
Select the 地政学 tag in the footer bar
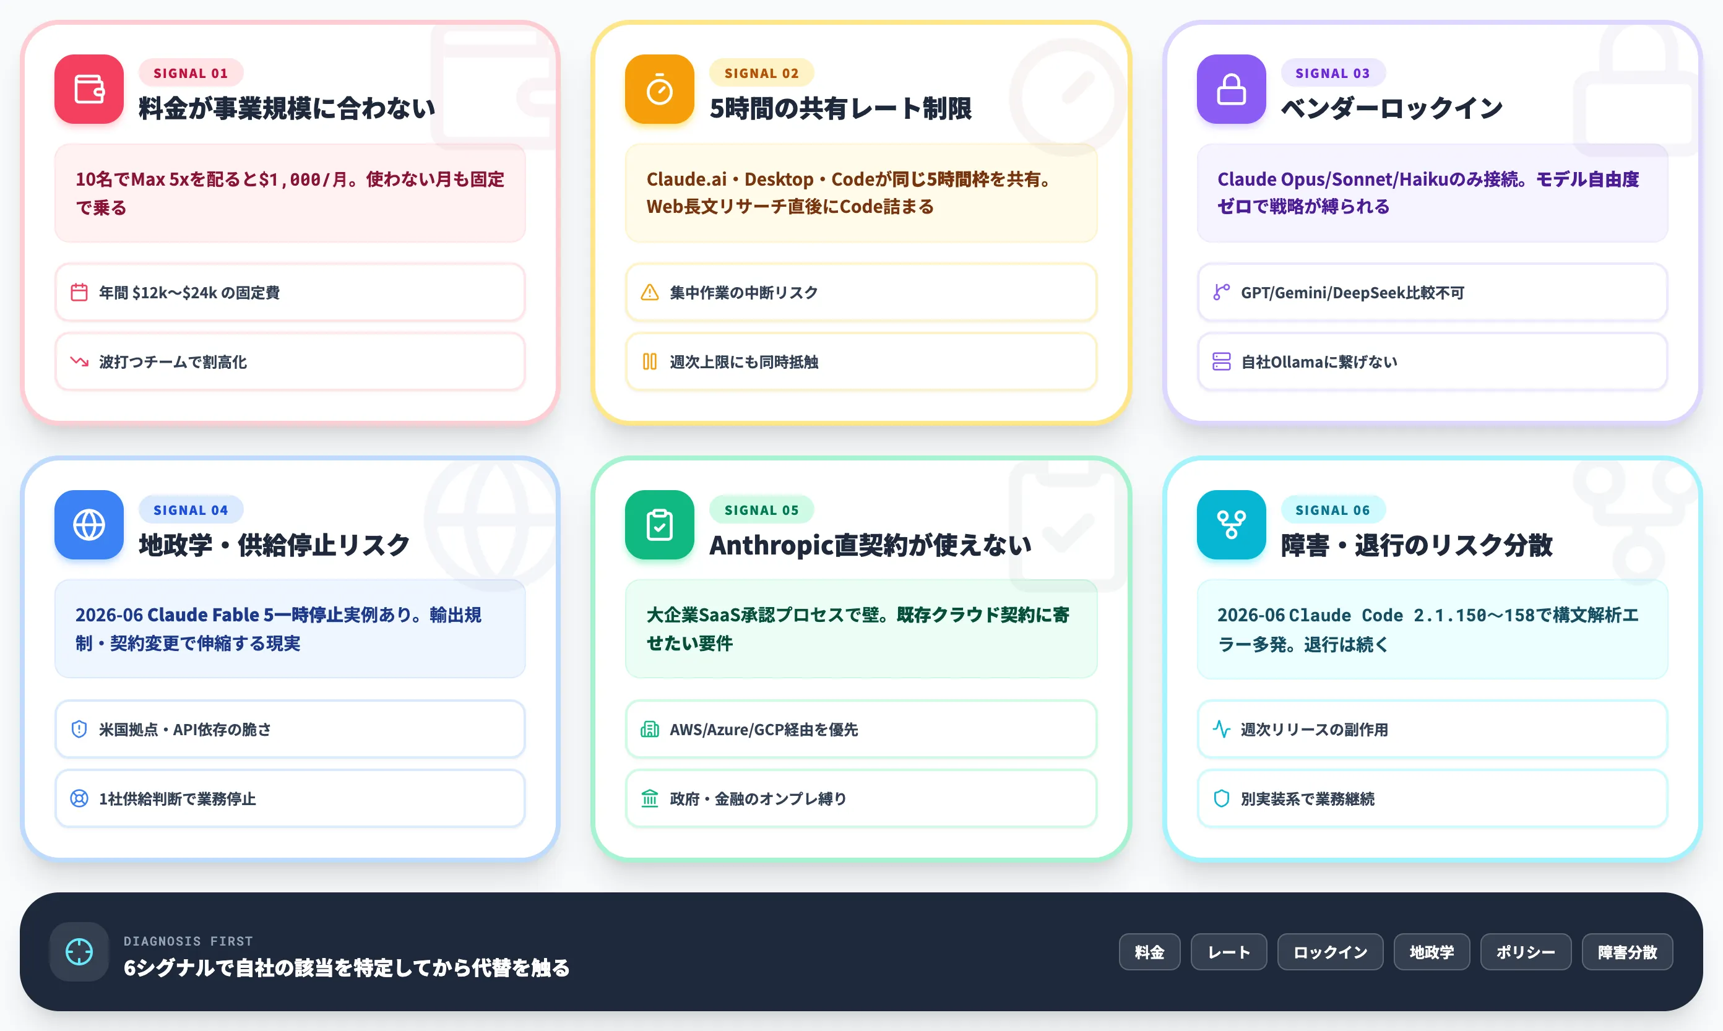(x=1432, y=952)
